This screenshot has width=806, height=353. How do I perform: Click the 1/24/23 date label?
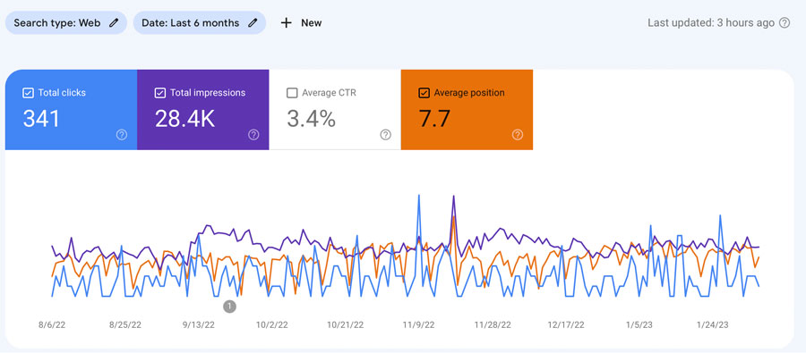tap(713, 324)
